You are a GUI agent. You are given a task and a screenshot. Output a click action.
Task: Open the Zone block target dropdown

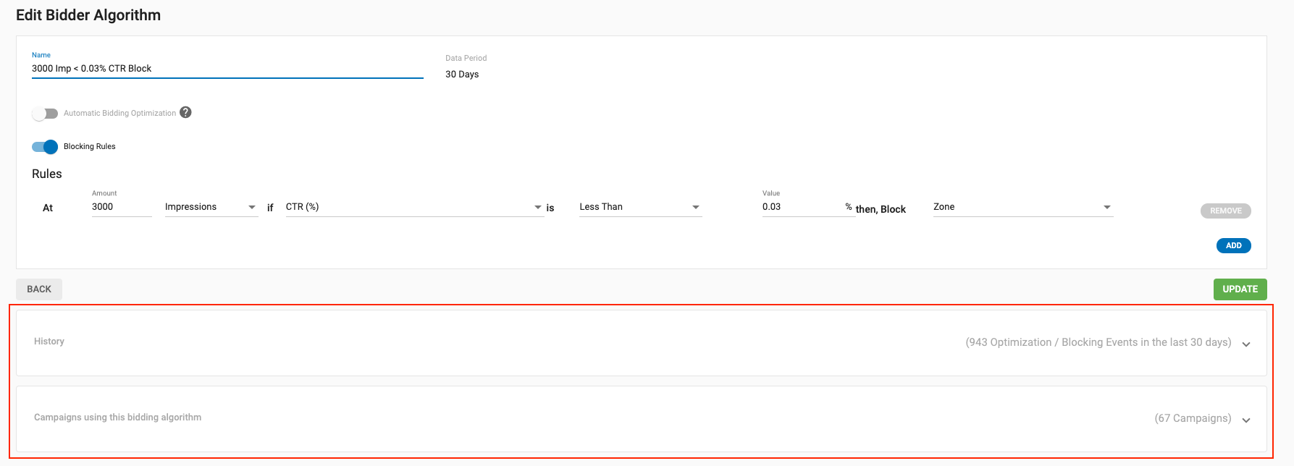1022,207
